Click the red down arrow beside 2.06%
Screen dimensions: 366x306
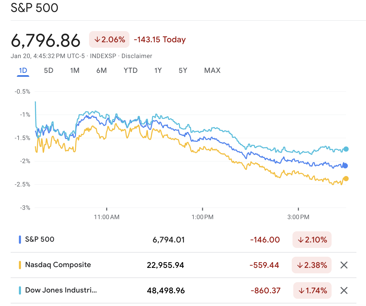pos(98,39)
